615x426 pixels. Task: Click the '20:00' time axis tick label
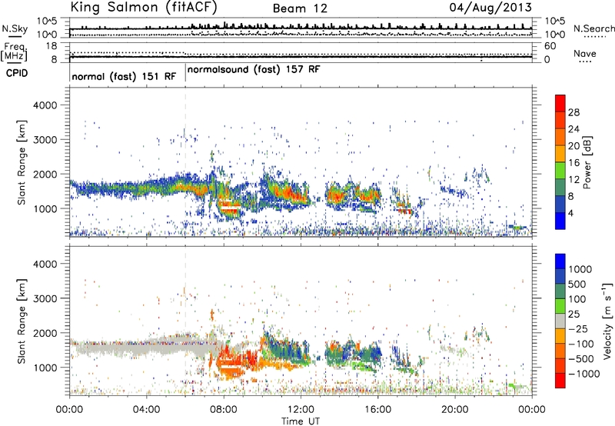click(x=455, y=410)
